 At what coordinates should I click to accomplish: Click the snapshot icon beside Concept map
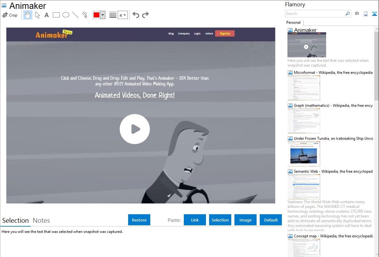click(x=290, y=236)
